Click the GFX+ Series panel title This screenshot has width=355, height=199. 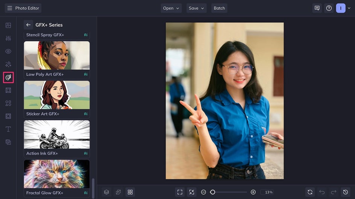[x=49, y=25]
